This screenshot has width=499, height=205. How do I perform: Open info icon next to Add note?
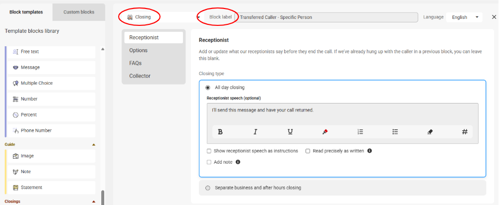point(238,162)
